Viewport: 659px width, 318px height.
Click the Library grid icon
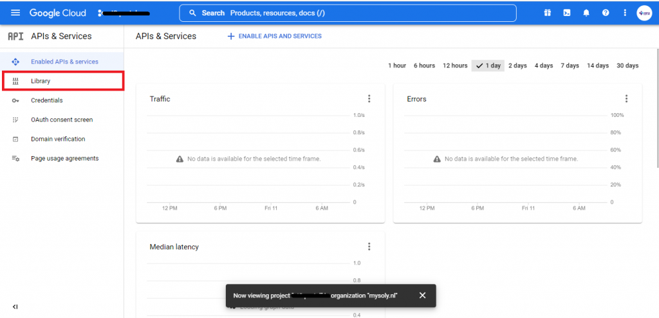click(x=15, y=82)
